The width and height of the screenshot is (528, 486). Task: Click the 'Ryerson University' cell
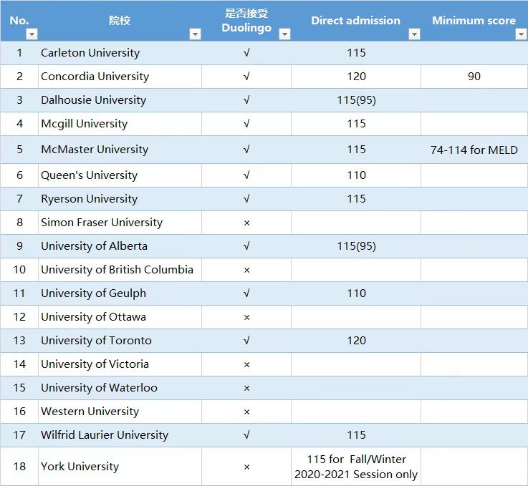pos(120,199)
